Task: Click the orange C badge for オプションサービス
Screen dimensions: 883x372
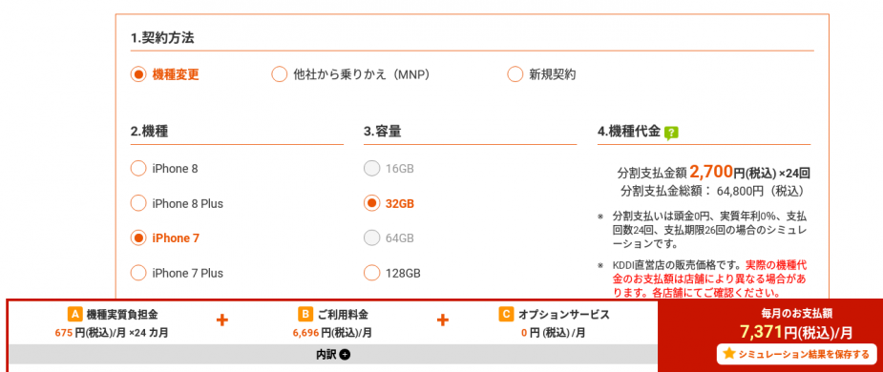Action: (506, 314)
